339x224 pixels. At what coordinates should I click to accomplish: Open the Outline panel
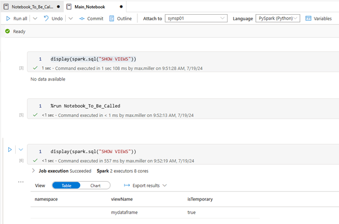point(121,18)
